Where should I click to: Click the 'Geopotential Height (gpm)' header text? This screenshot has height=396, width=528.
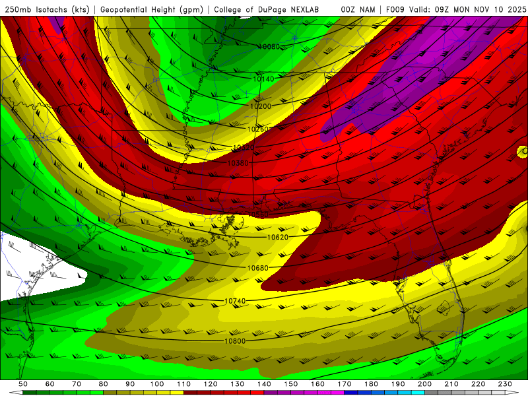152,9
